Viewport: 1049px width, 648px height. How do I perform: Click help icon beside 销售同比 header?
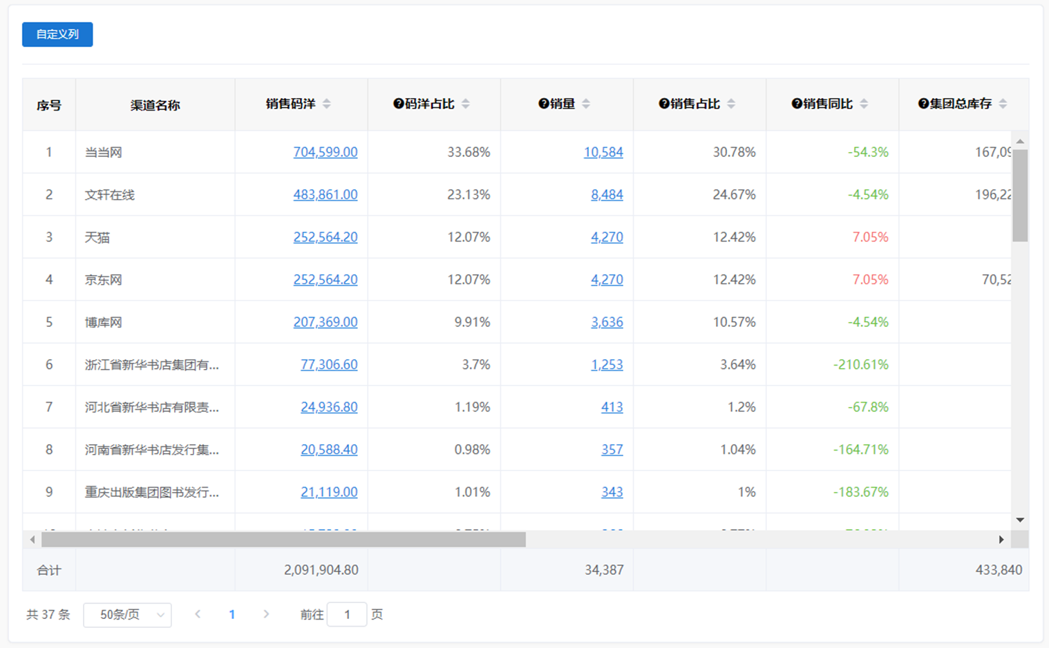tap(797, 104)
